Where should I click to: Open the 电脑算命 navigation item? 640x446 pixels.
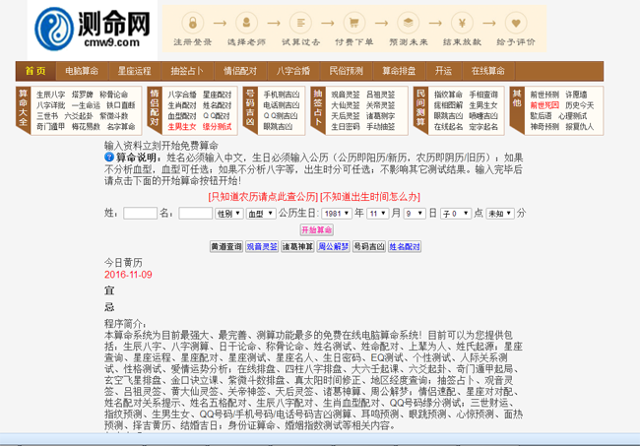tap(82, 71)
